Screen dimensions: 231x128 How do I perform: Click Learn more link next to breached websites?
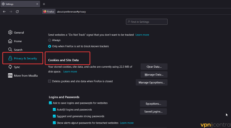click(127, 123)
